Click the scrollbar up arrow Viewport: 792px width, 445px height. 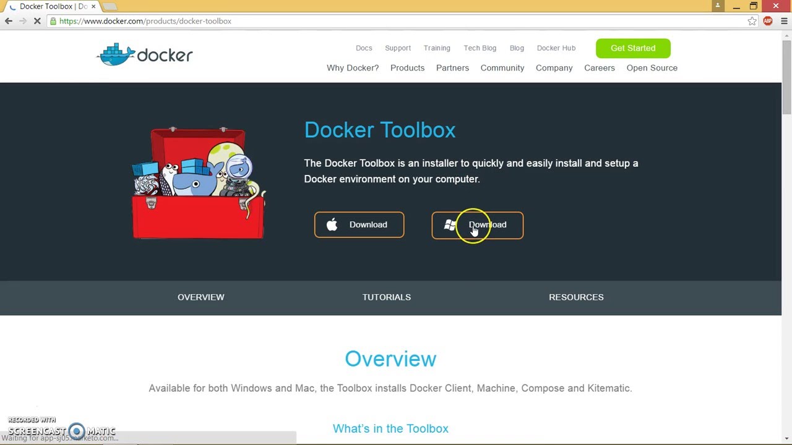click(x=786, y=34)
